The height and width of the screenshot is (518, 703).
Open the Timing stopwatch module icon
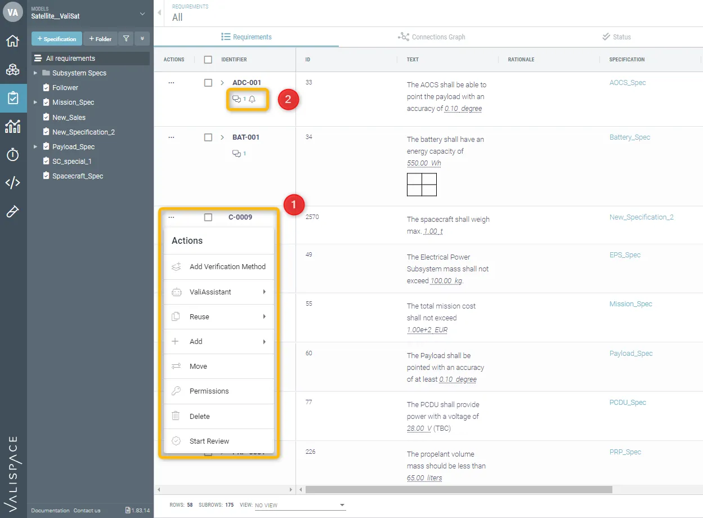(x=13, y=154)
